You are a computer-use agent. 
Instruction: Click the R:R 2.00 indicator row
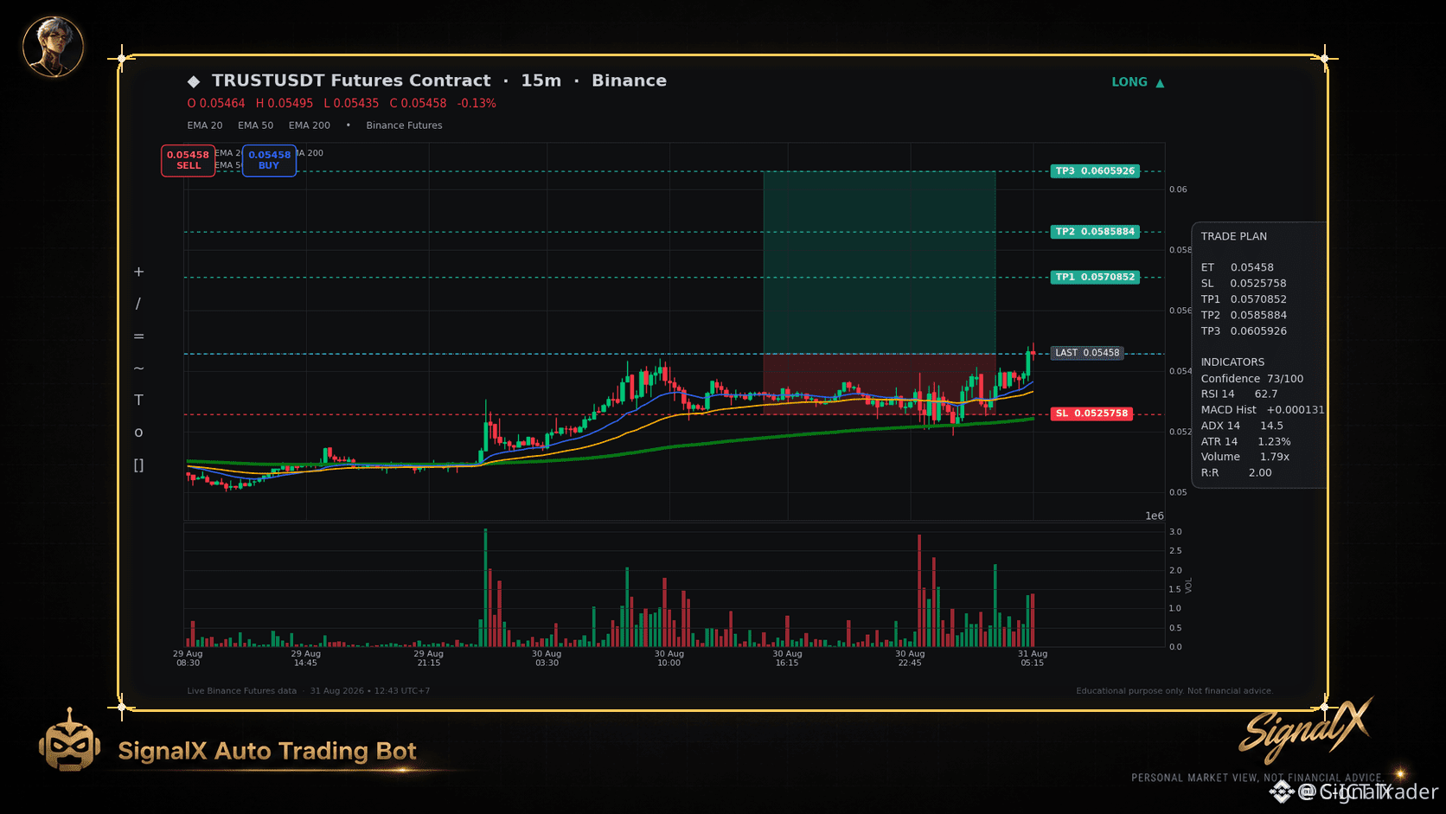1237,473
